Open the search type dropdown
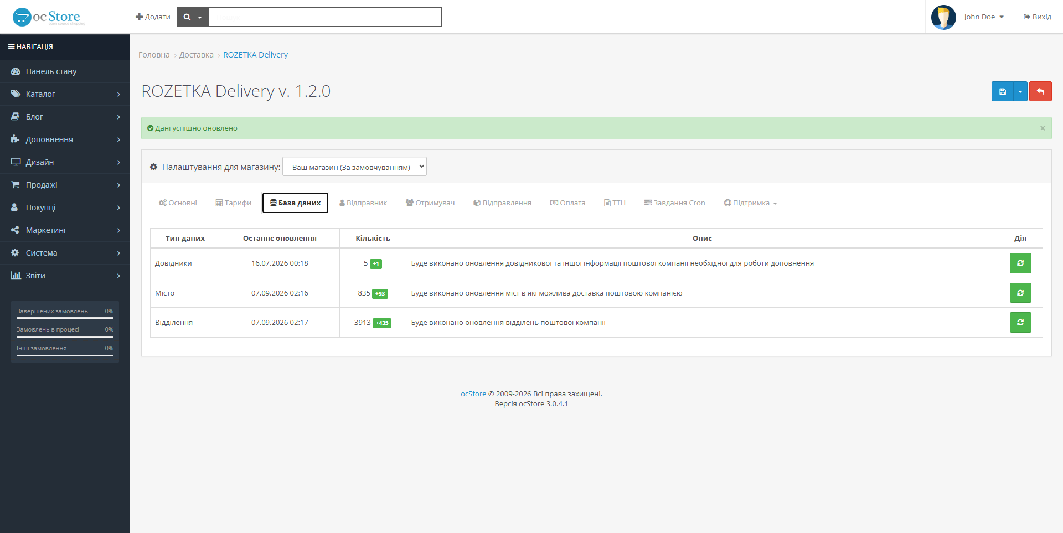Viewport: 1063px width, 533px height. tap(193, 17)
